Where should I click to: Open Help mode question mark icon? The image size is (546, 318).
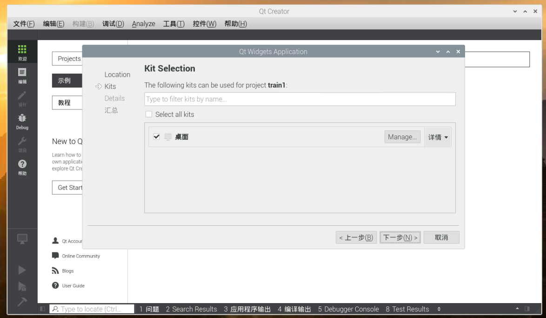(22, 167)
